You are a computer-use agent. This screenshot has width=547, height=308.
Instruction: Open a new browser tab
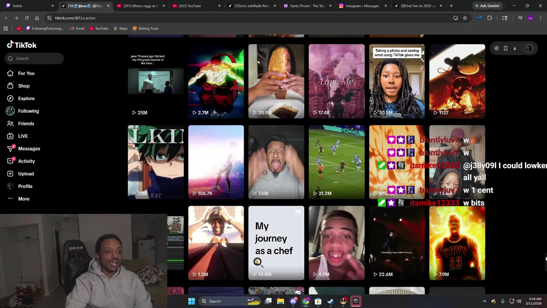pyautogui.click(x=451, y=6)
